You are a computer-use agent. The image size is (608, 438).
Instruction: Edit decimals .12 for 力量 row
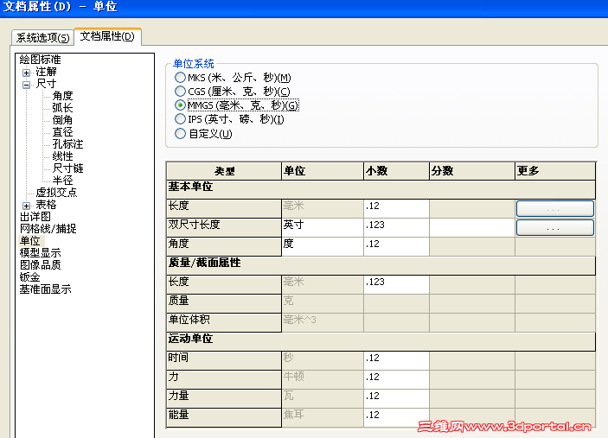[x=397, y=398]
